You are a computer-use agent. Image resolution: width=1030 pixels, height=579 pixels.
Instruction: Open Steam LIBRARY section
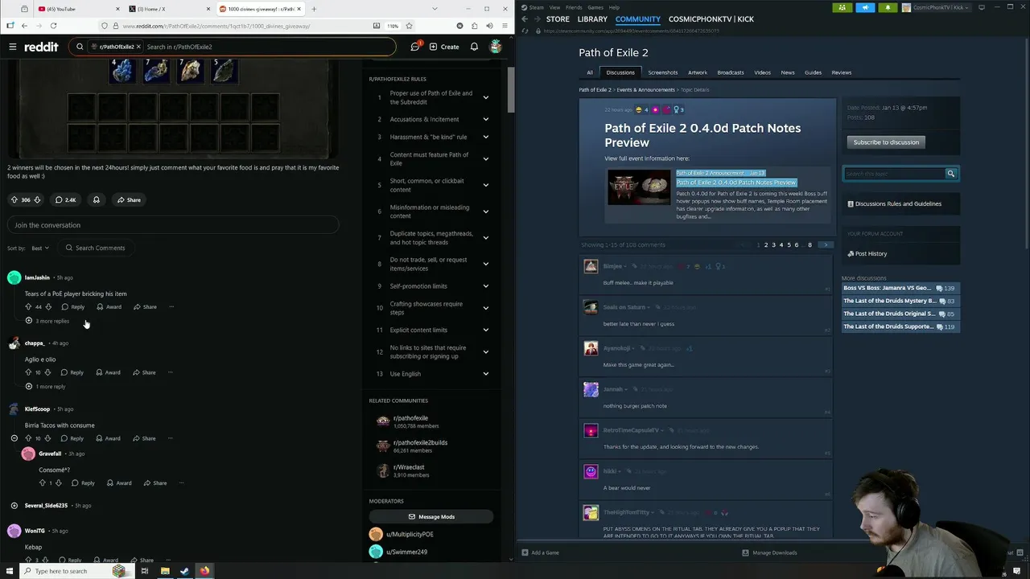(592, 18)
